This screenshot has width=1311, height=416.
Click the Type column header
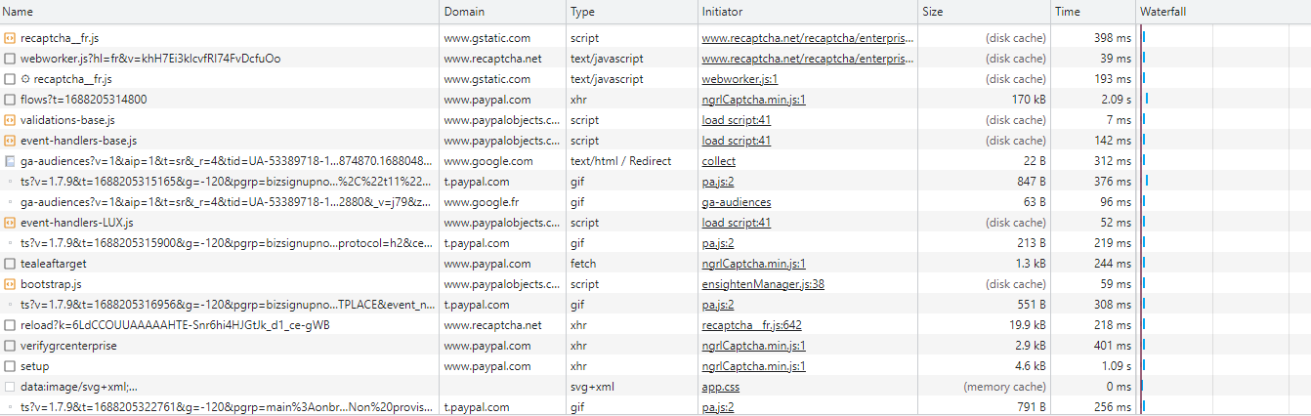point(583,12)
